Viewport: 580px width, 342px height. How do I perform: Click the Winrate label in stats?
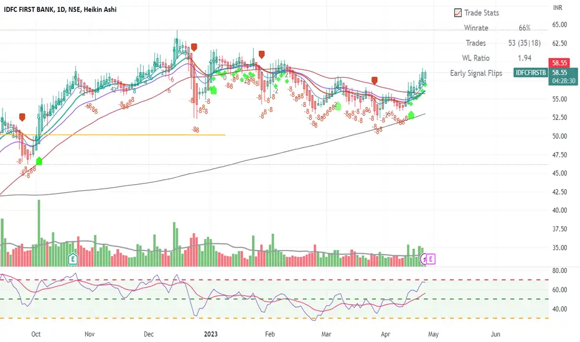tap(476, 28)
